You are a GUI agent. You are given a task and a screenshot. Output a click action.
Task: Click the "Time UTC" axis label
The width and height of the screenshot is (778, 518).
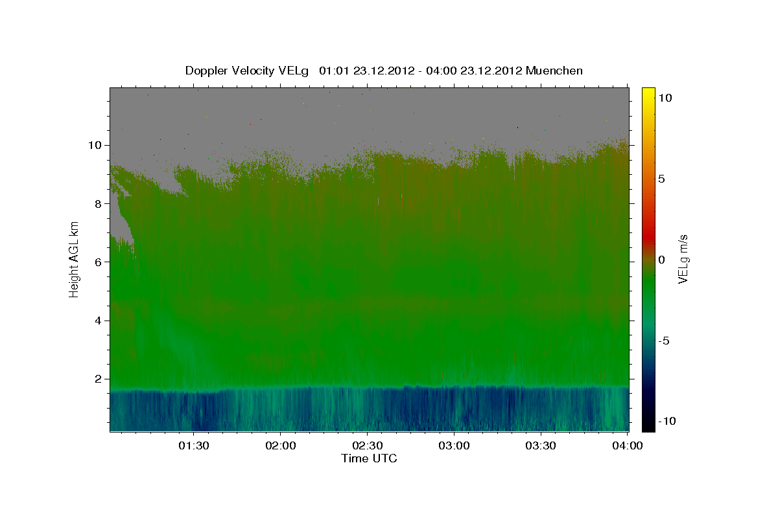369,458
